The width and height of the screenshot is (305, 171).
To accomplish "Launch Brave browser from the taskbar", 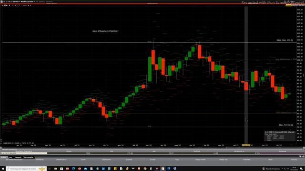I will (139, 169).
